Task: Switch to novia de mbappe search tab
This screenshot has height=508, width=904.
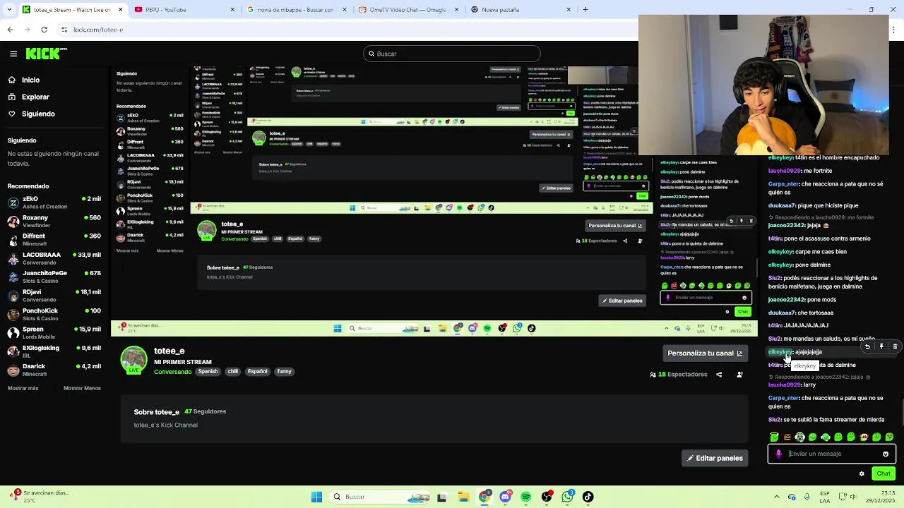Action: coord(295,10)
